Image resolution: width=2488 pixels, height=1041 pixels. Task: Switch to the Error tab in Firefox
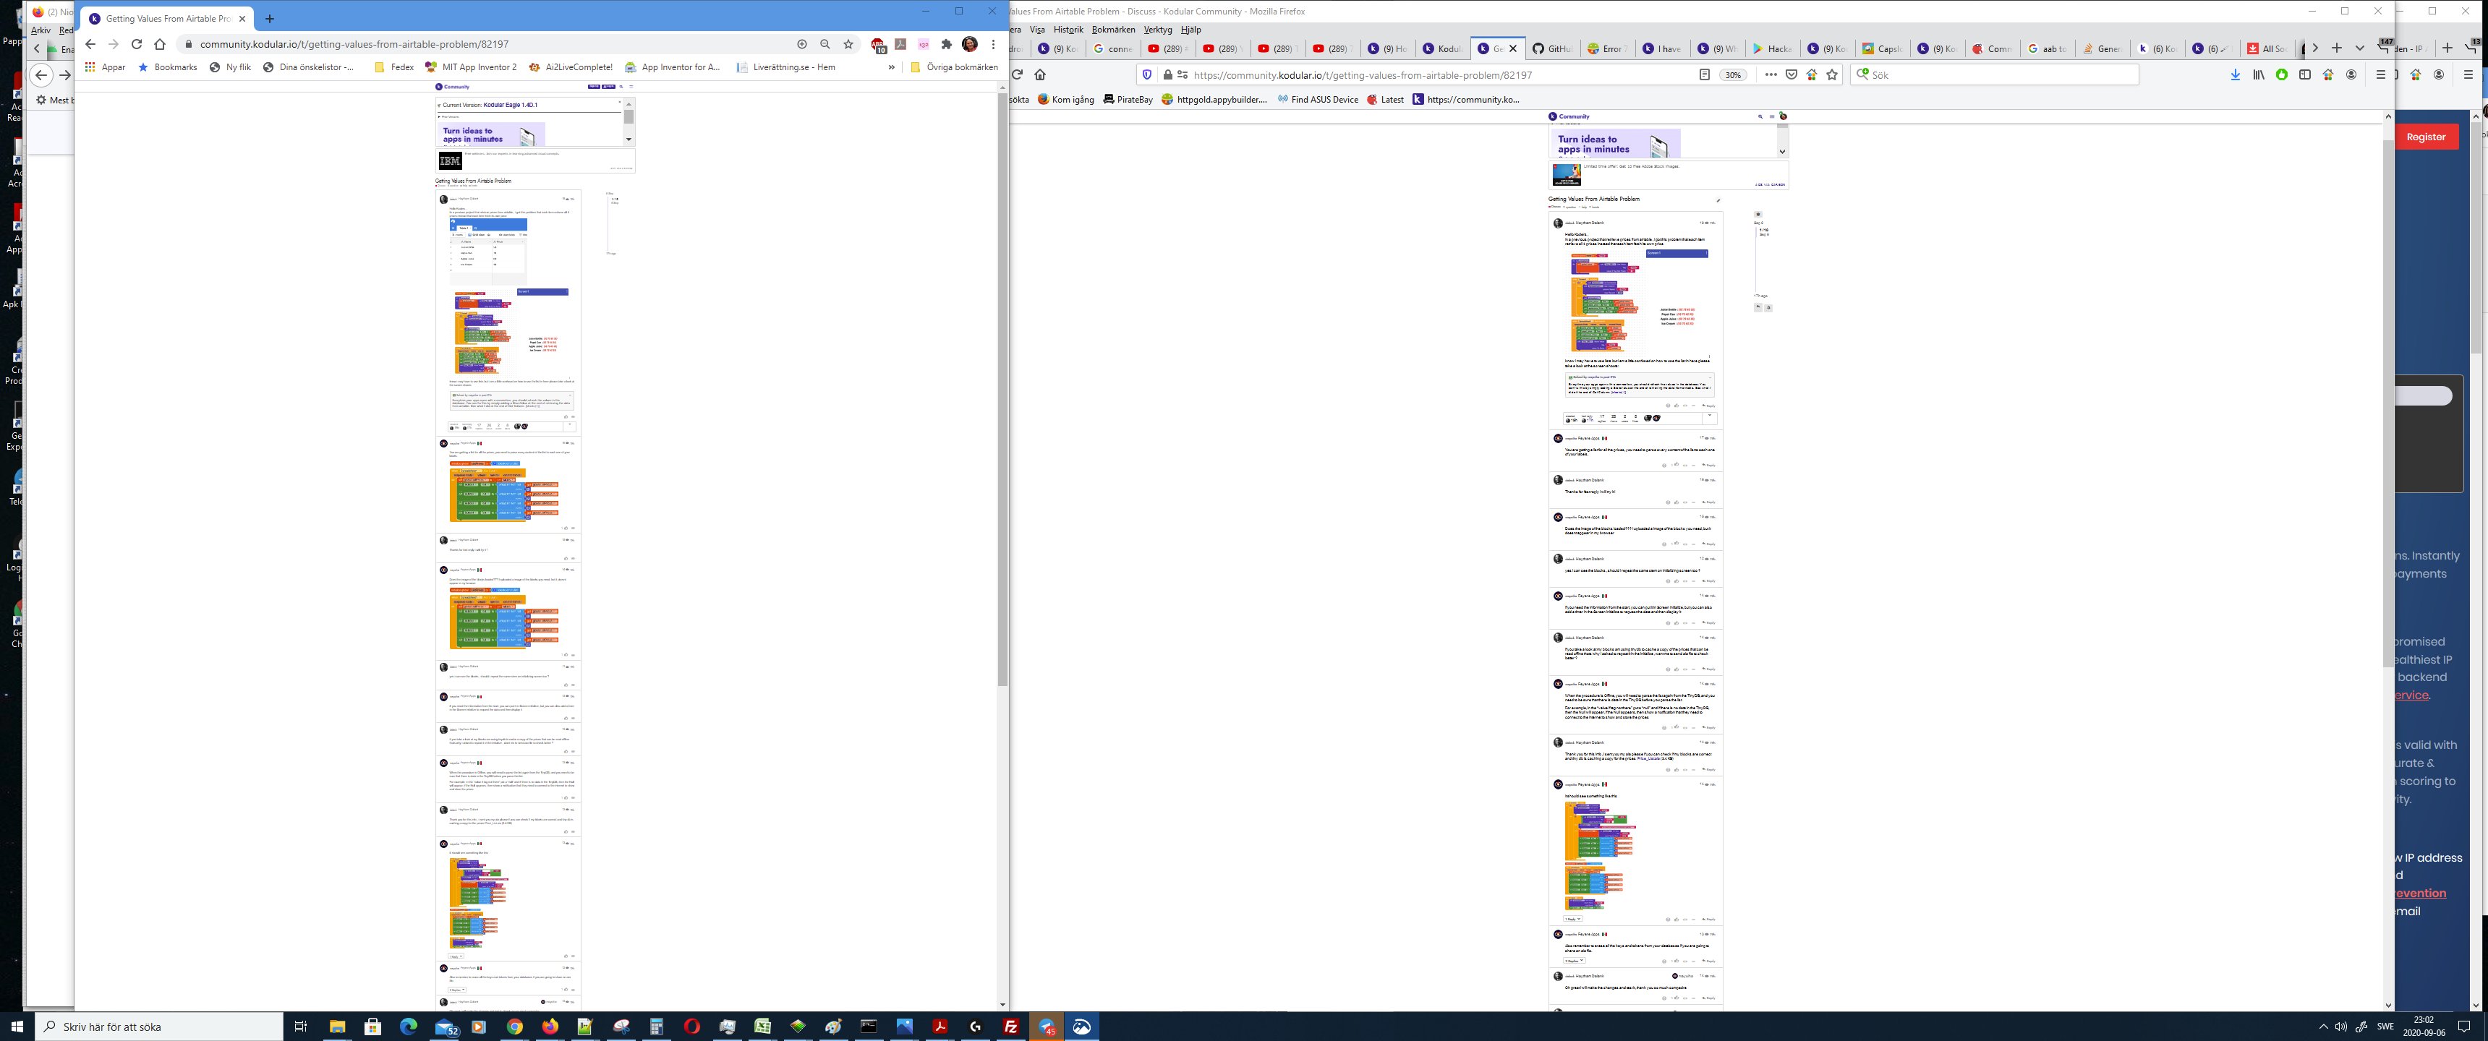(x=1607, y=48)
